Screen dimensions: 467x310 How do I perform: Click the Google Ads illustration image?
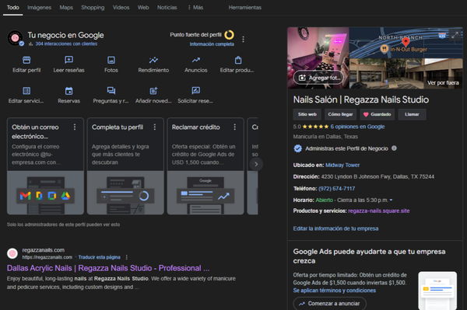point(437,291)
